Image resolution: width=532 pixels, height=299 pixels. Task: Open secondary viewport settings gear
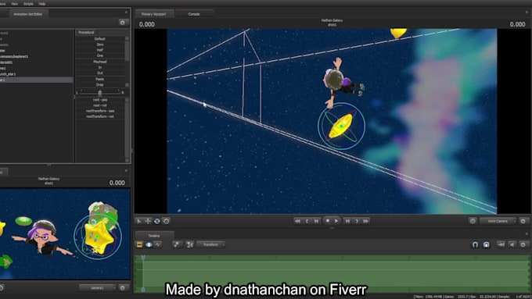pyautogui.click(x=123, y=288)
